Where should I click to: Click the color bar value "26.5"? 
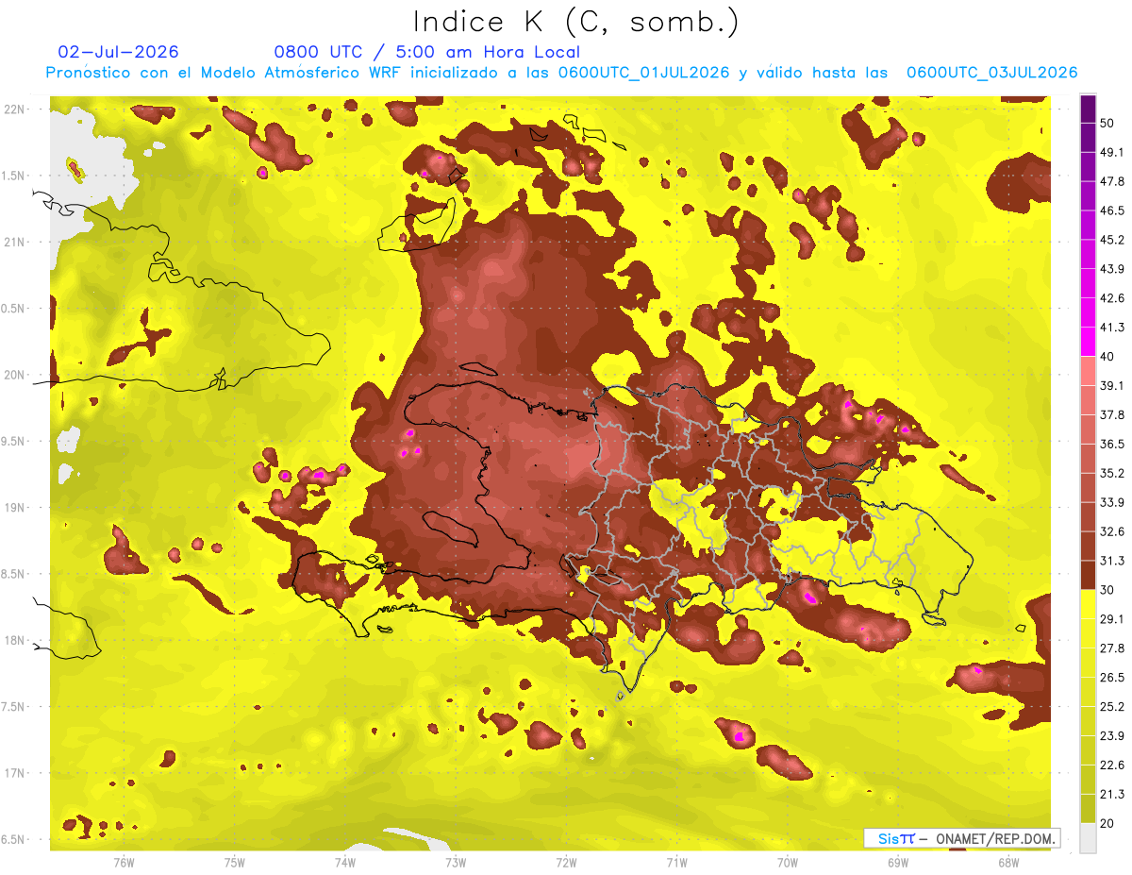1111,677
